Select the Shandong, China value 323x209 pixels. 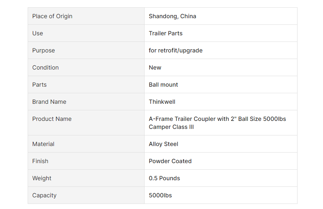pyautogui.click(x=172, y=16)
